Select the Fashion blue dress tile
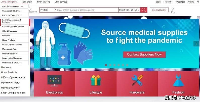 178,84
